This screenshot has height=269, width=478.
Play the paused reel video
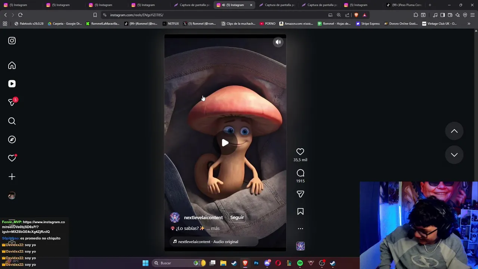(x=225, y=143)
